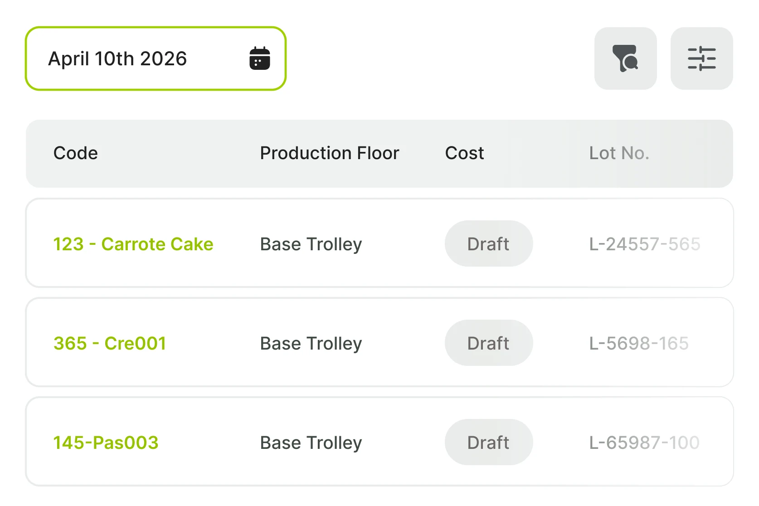
Task: Click the filter search icon button
Action: [x=625, y=58]
